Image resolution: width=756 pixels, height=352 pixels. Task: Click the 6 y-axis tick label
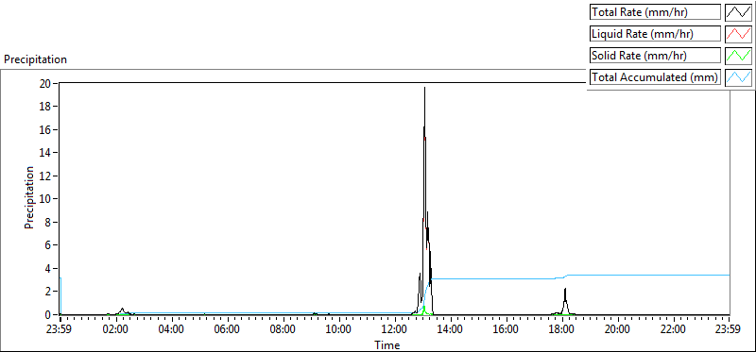(48, 245)
